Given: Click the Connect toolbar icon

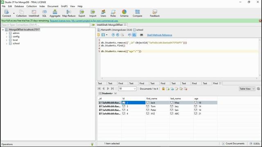Looking at the screenshot, I should tap(7, 13).
